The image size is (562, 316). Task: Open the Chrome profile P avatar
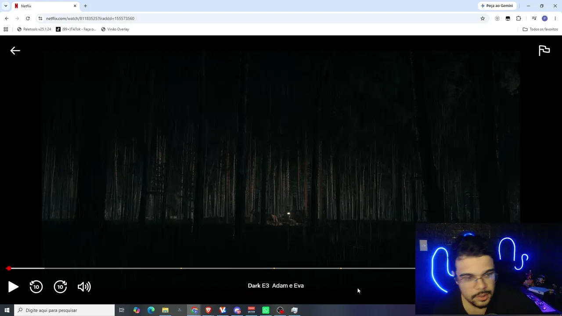pyautogui.click(x=545, y=18)
